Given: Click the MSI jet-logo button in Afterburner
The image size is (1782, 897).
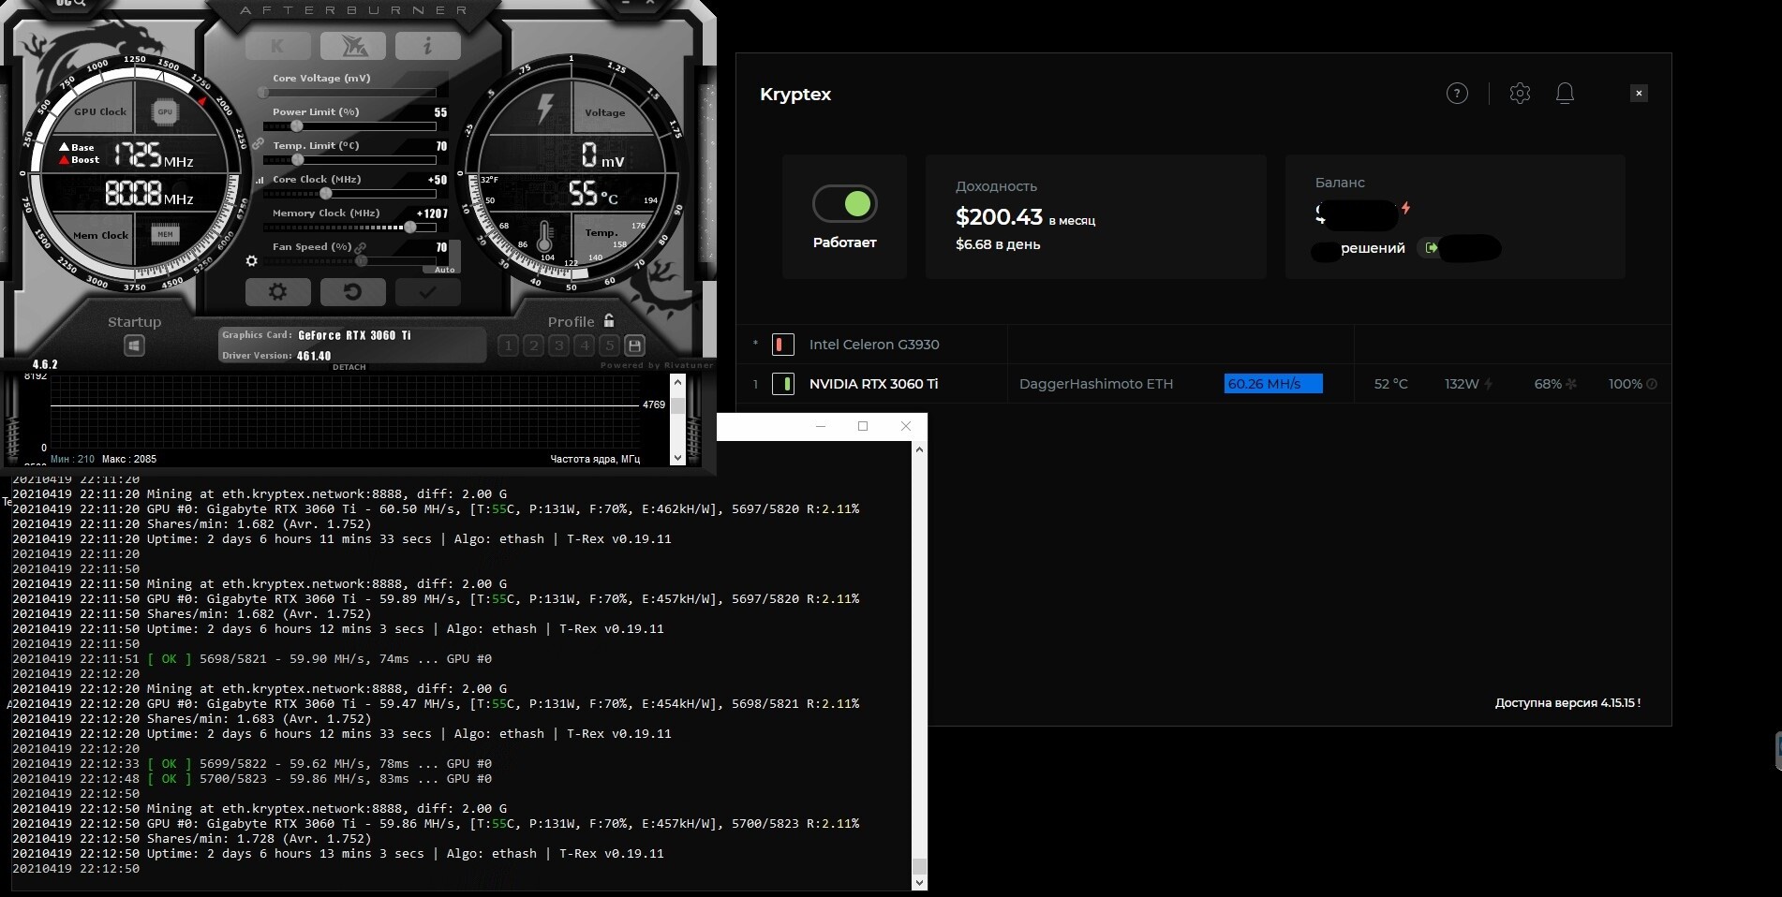Looking at the screenshot, I should pos(352,46).
